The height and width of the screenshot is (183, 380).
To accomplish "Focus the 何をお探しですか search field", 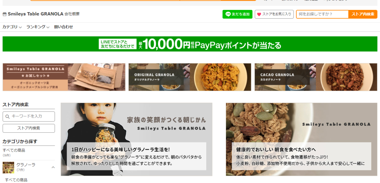I will pos(322,14).
